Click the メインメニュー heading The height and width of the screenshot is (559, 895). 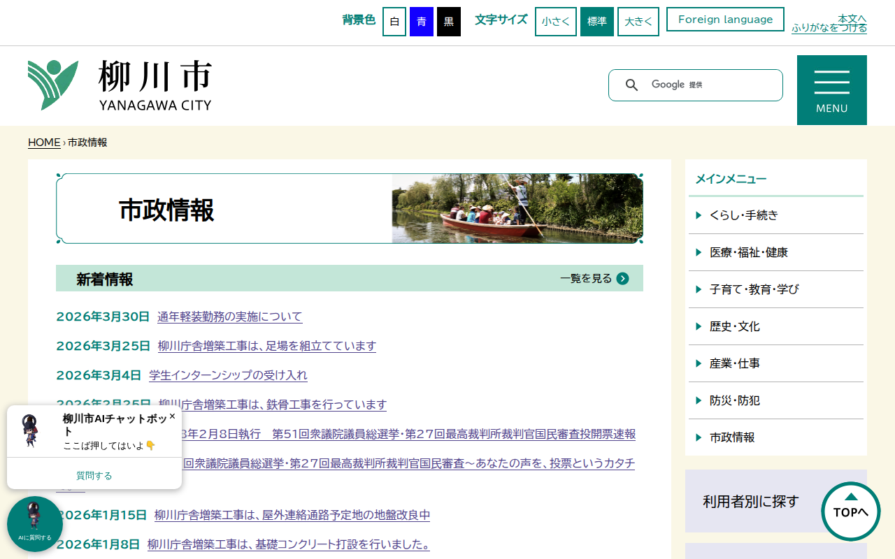point(731,179)
